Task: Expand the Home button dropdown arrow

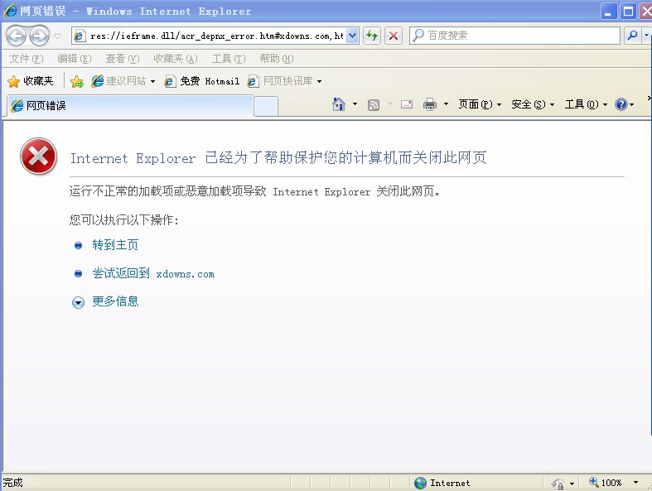Action: click(355, 104)
